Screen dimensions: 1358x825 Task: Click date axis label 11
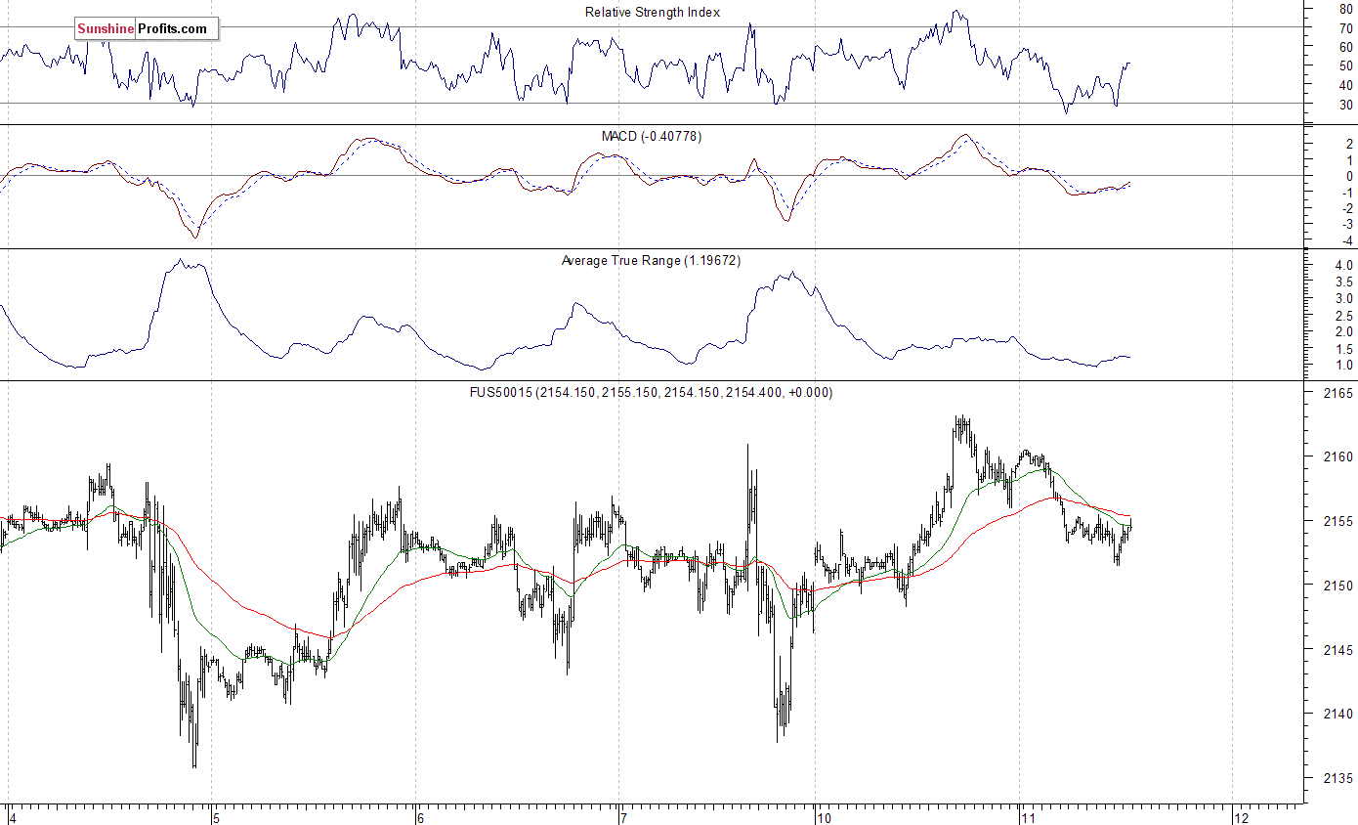pos(1027,817)
